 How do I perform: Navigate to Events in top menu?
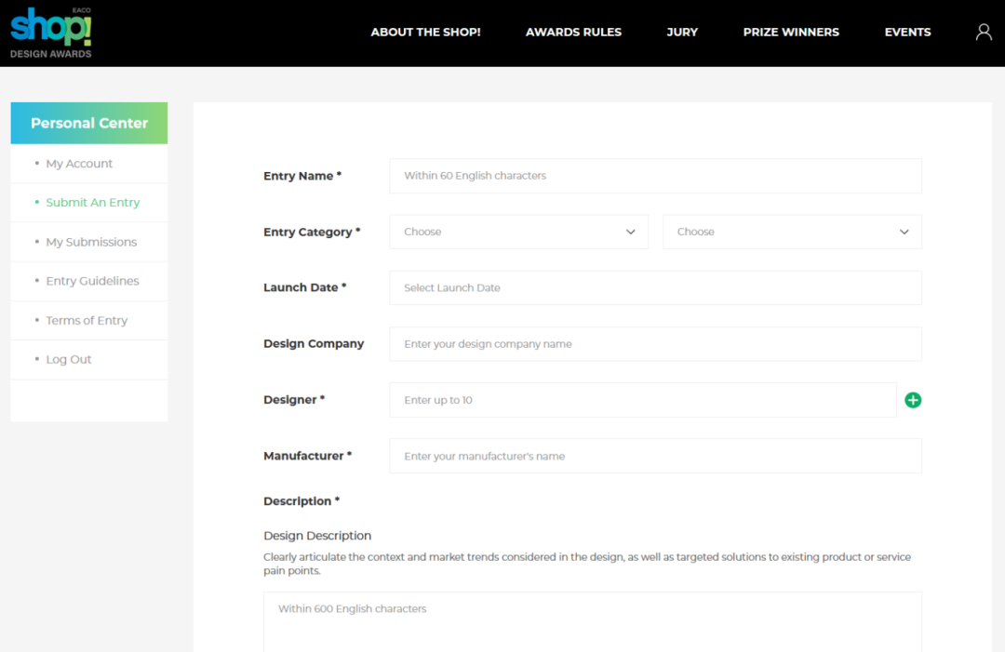(x=907, y=33)
